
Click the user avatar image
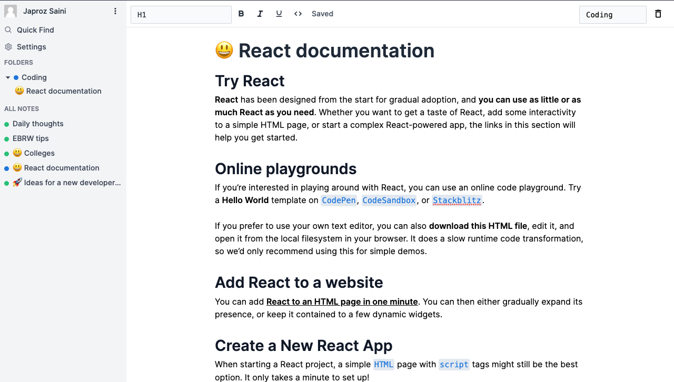tap(11, 11)
